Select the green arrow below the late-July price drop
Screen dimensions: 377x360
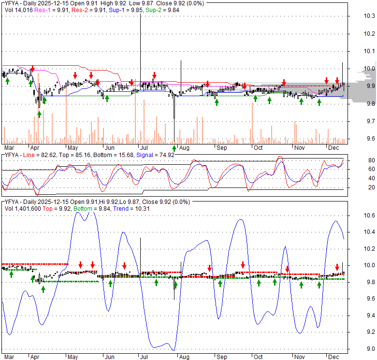174,147
